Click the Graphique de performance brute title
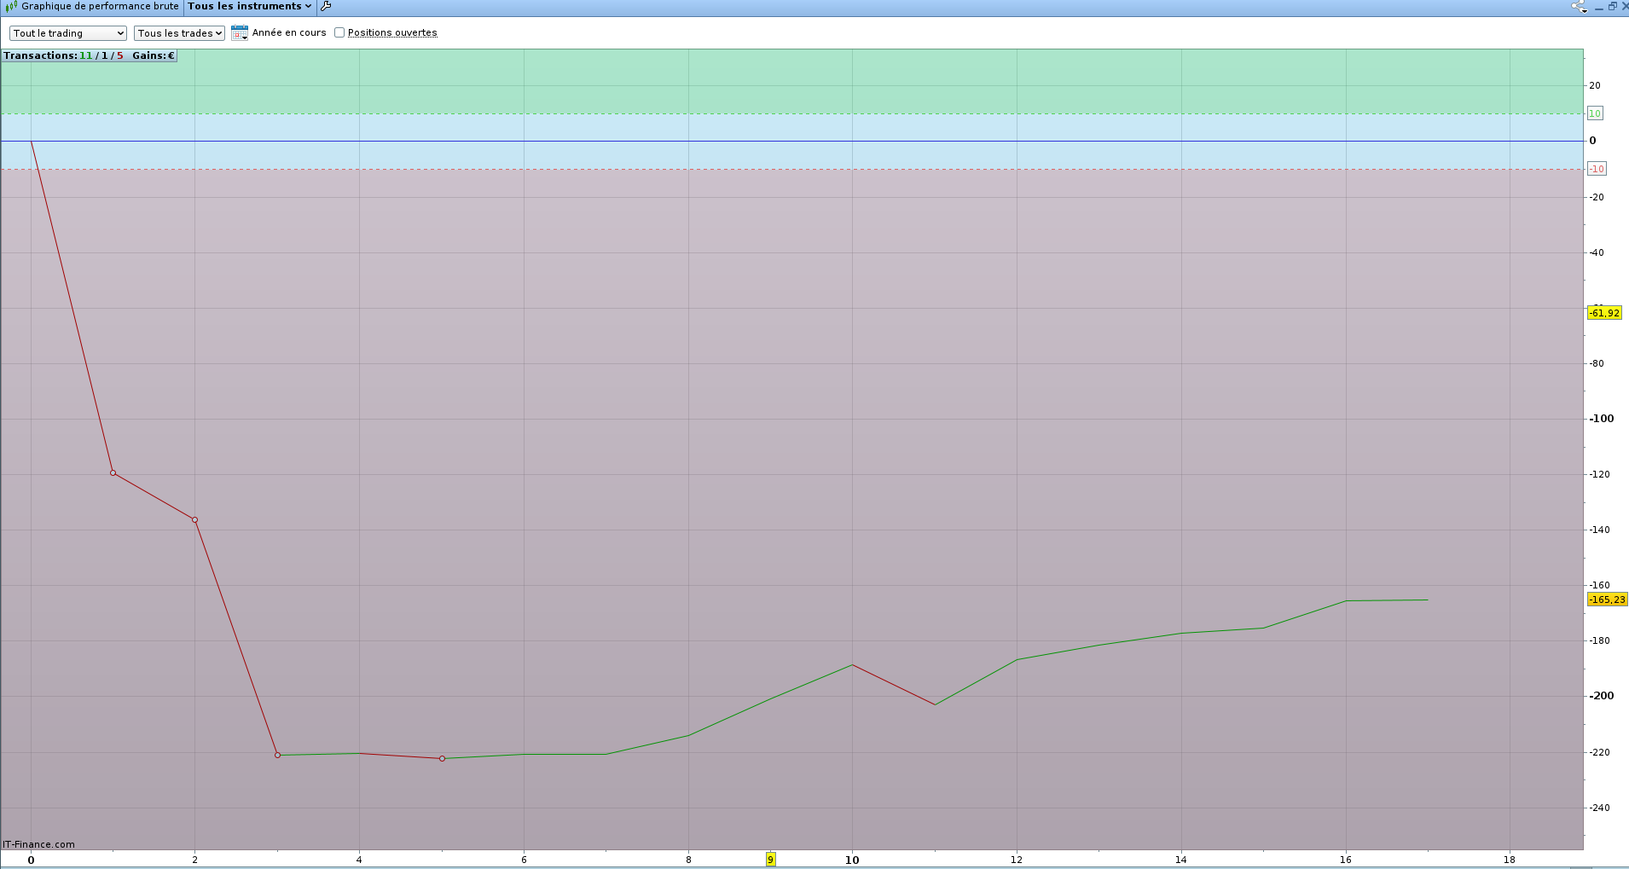The image size is (1629, 869). pyautogui.click(x=100, y=6)
